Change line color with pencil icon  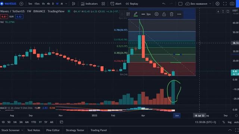[x=136, y=14]
